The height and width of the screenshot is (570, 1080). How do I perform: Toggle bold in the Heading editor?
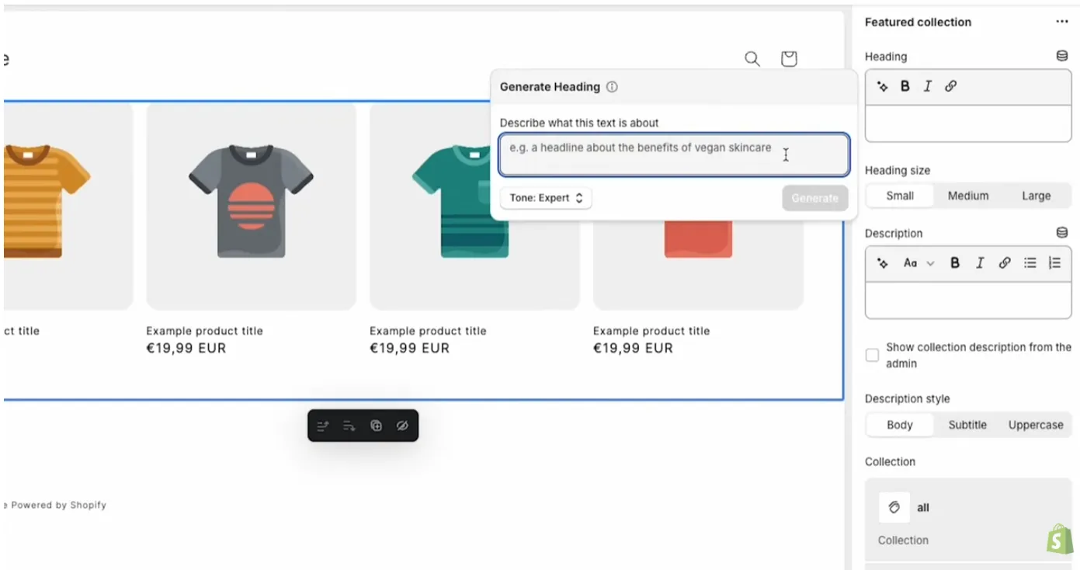tap(905, 87)
